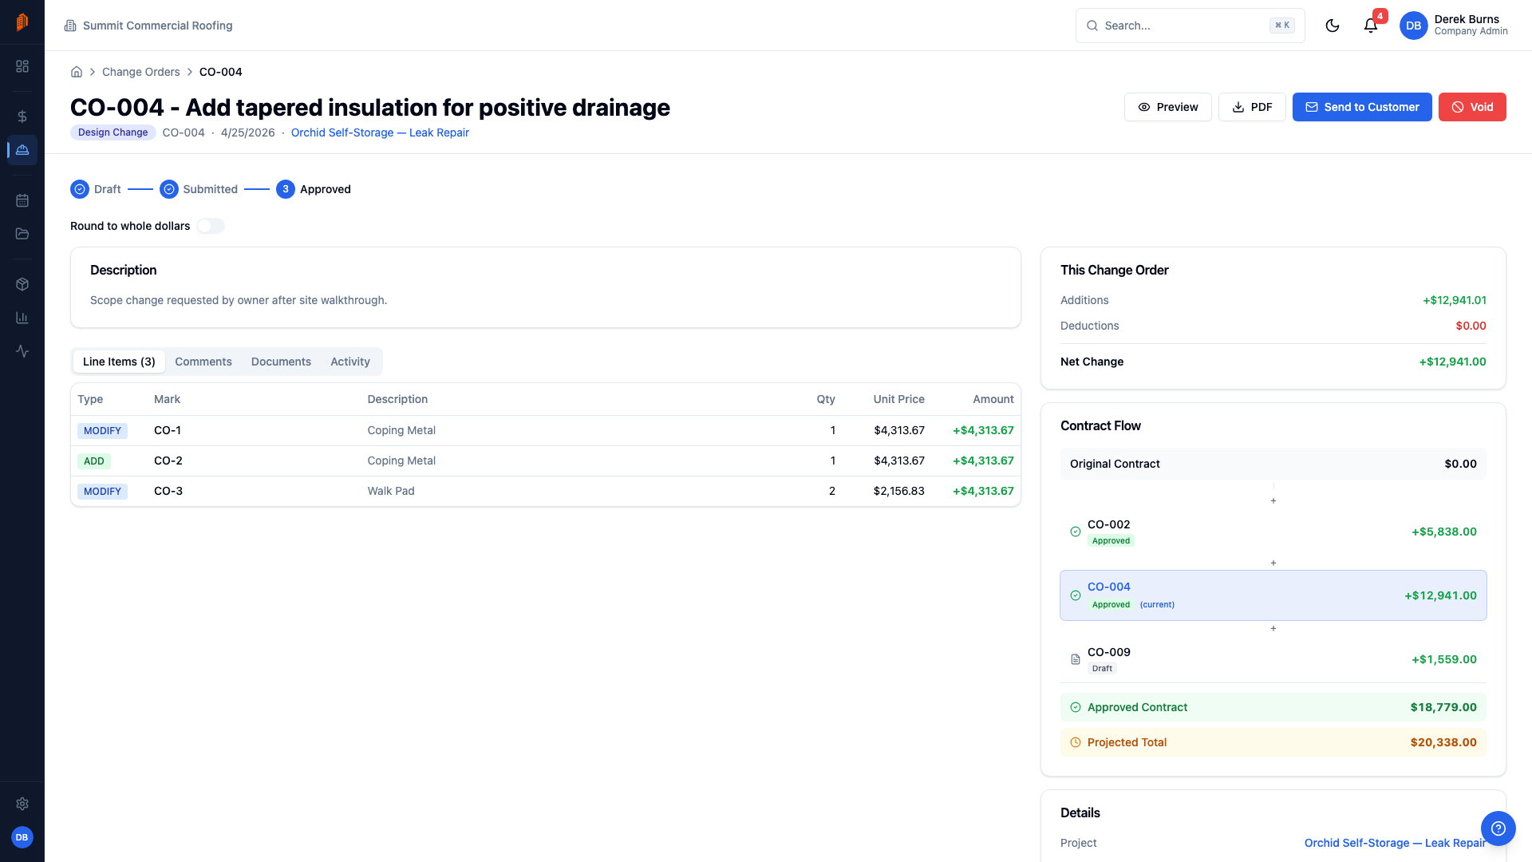Click Change Orders in breadcrumb
1532x862 pixels.
click(x=140, y=72)
